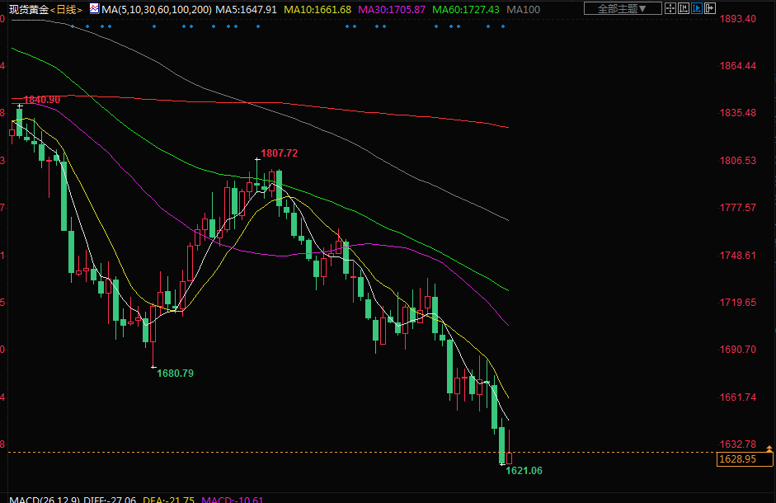Image resolution: width=776 pixels, height=503 pixels.
Task: Open the MA(5,10,30,60,100,200) parameter settings
Action: pos(156,9)
